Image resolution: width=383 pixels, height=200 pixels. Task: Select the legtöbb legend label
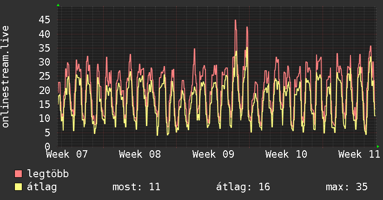coord(48,174)
